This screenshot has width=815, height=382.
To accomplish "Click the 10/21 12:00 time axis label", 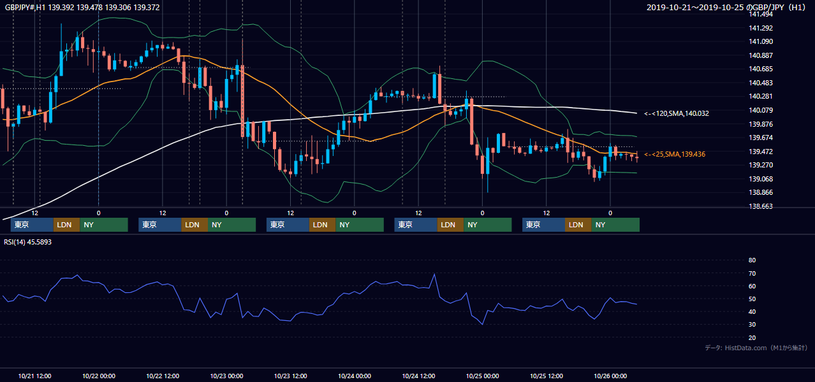I will pyautogui.click(x=35, y=376).
